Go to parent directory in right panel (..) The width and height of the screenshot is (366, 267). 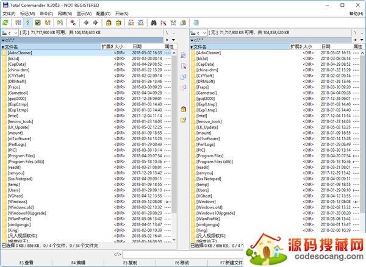pyautogui.click(x=361, y=33)
